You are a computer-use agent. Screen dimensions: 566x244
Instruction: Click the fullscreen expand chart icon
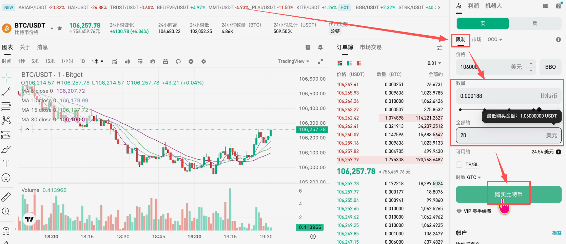(320, 61)
